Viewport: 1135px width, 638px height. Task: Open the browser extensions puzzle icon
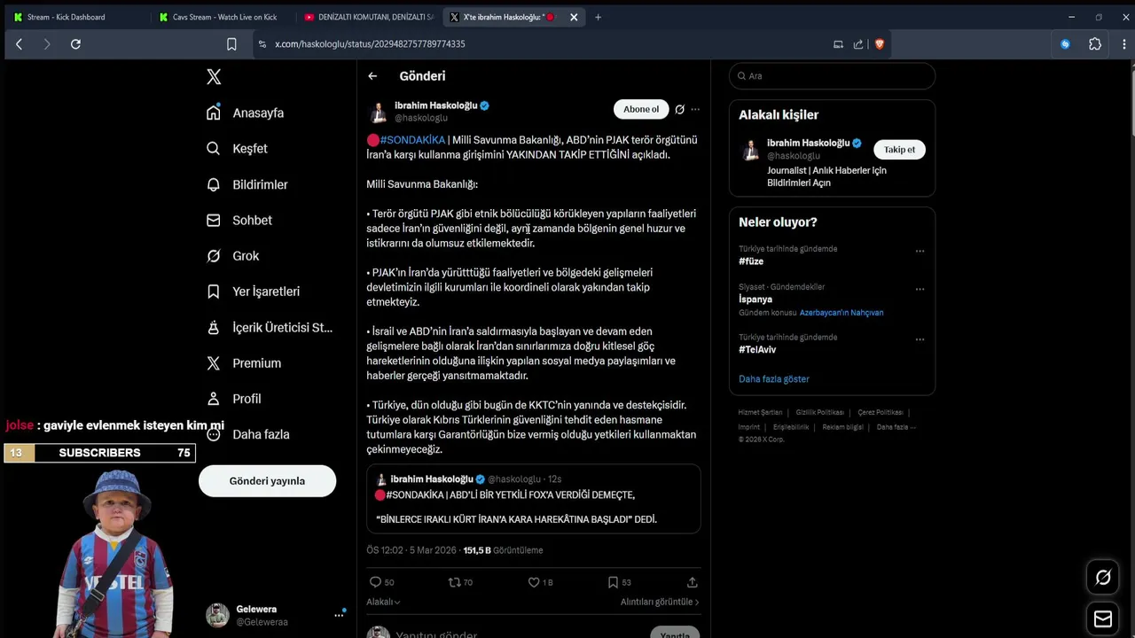pyautogui.click(x=1095, y=44)
